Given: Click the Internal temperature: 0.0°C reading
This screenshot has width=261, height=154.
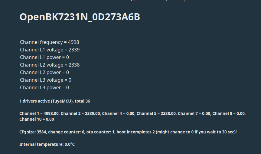Looking at the screenshot, I should [x=47, y=144].
